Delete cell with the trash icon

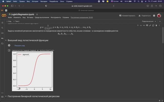(x=156, y=25)
